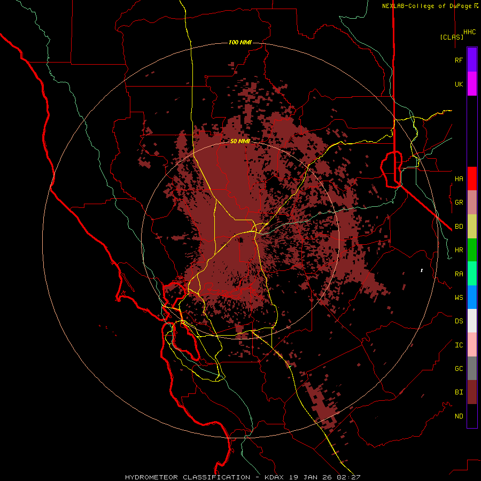Click the IC pink legend swatch
This screenshot has width=481, height=481.
(x=472, y=345)
